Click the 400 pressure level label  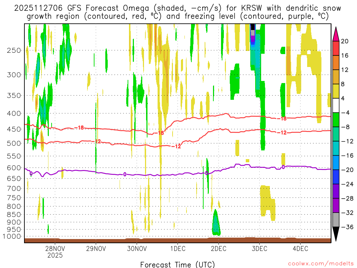point(14,113)
